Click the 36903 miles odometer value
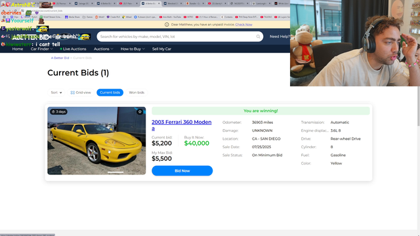The height and width of the screenshot is (236, 420). pos(262,123)
